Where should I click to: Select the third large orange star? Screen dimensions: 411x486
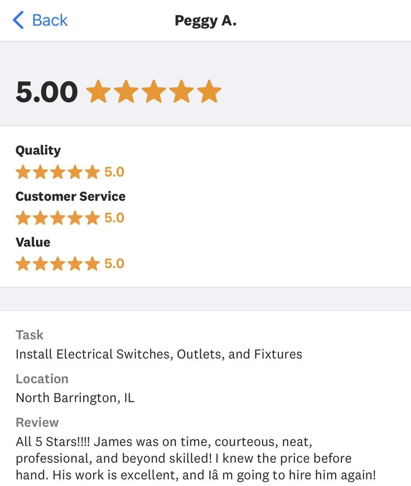[x=154, y=91]
